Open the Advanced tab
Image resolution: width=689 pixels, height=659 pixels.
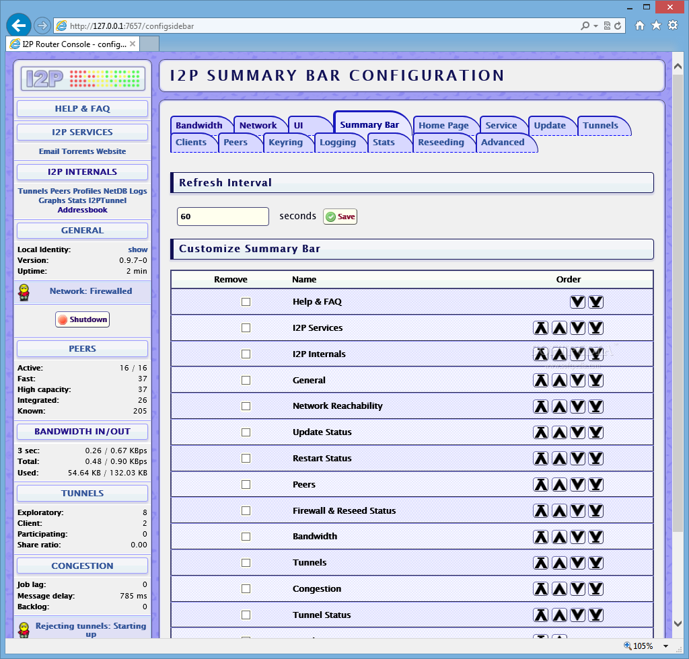[x=503, y=143]
